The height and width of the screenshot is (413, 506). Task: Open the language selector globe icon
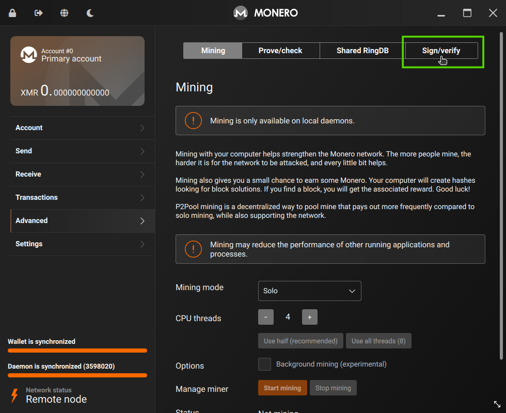tap(64, 12)
